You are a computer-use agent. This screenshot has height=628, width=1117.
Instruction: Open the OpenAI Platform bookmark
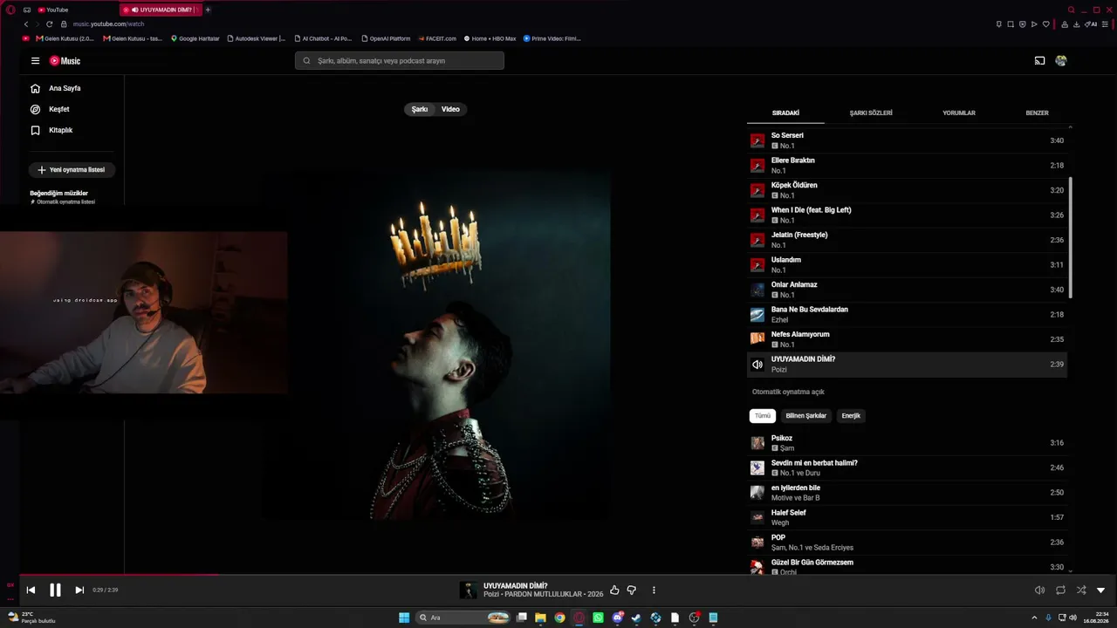(385, 38)
